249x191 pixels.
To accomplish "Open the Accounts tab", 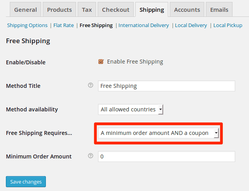I will (x=187, y=9).
